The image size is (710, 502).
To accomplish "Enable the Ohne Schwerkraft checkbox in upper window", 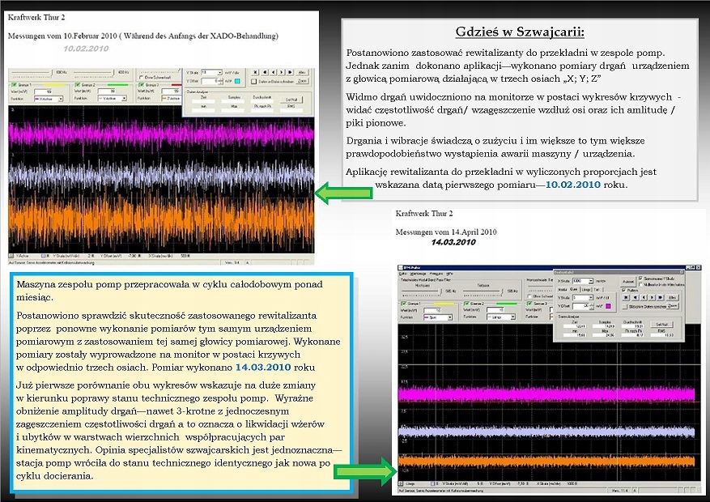I will [141, 77].
